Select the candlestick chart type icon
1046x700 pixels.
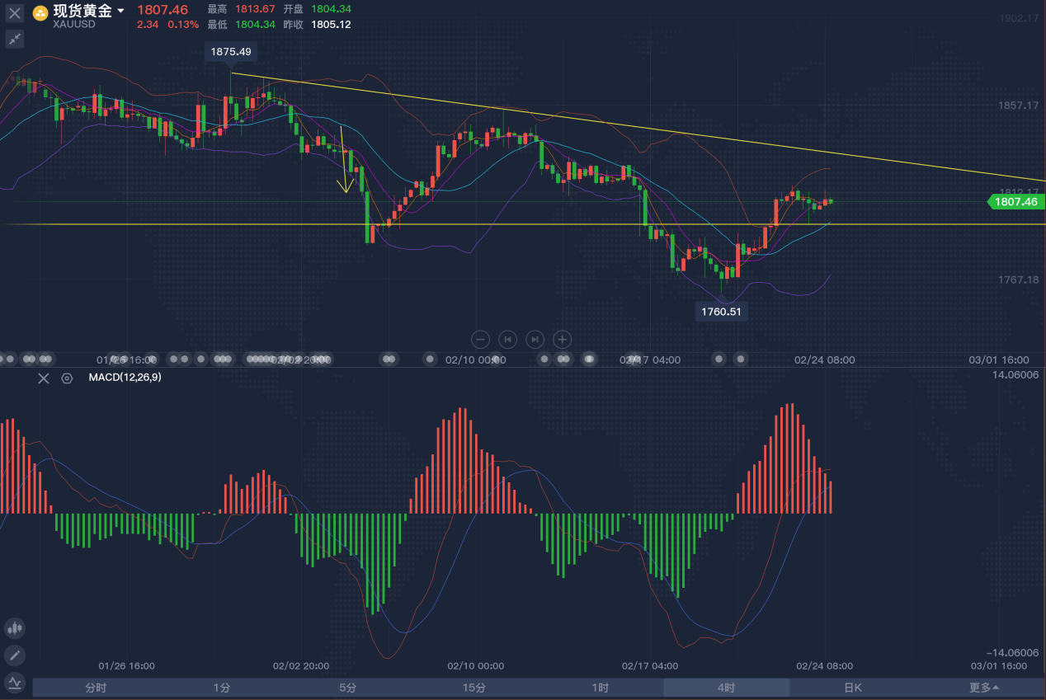pos(15,628)
